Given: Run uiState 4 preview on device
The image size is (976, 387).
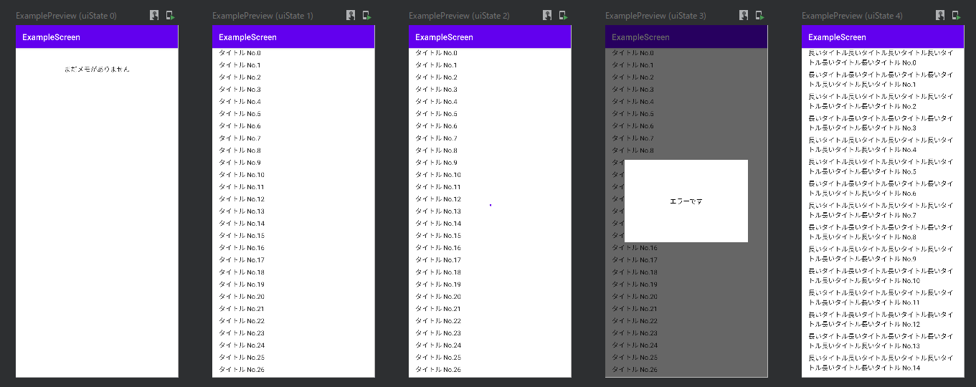Looking at the screenshot, I should click(956, 15).
